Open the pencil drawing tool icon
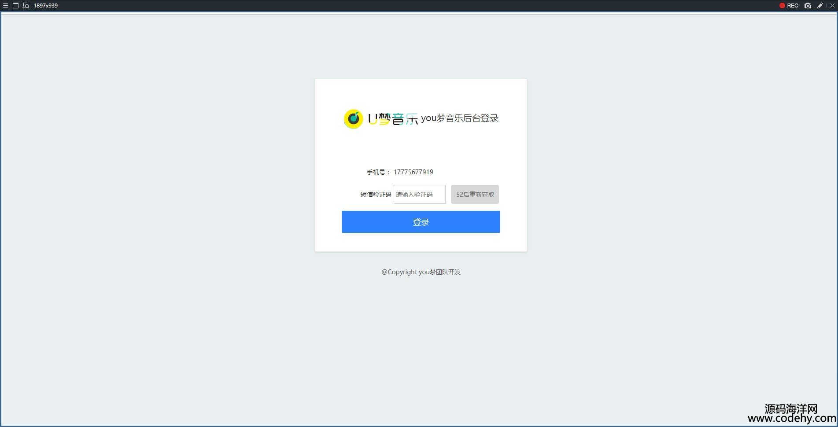 coord(820,6)
